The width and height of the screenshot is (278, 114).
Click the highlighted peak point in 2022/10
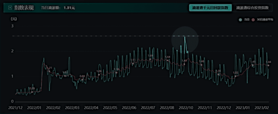[x=185, y=37]
